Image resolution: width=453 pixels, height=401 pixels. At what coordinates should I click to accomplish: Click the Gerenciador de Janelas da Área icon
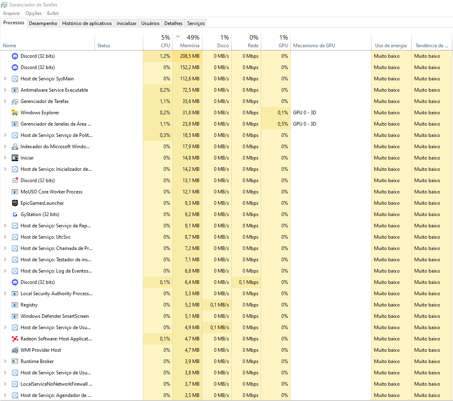click(15, 124)
